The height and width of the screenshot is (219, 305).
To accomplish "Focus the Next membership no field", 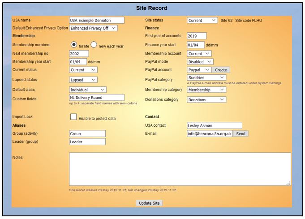I will coord(79,54).
